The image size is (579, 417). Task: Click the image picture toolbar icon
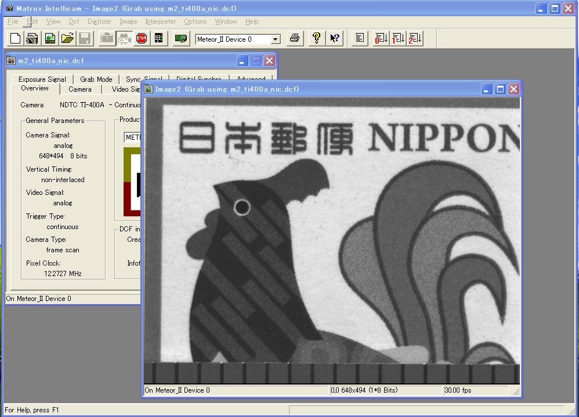[x=50, y=38]
